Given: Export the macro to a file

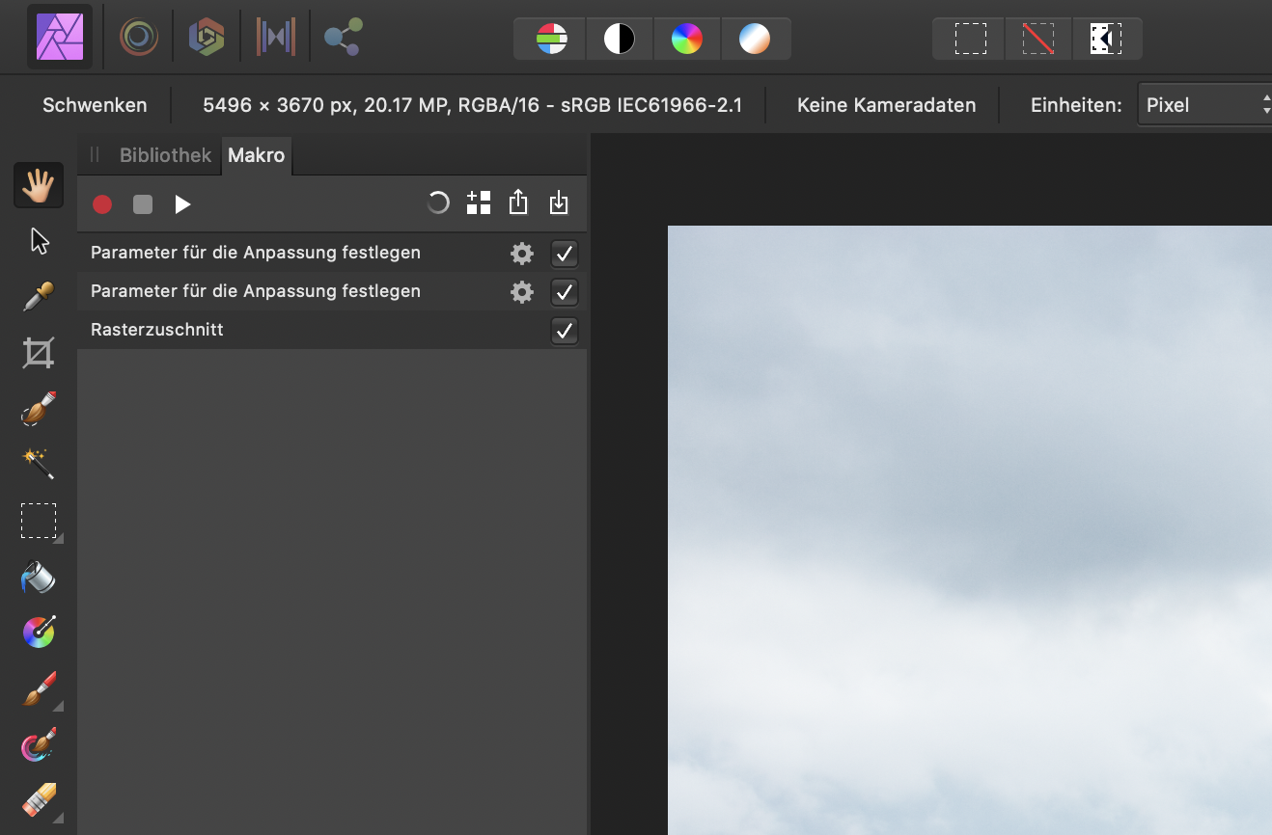Looking at the screenshot, I should (x=518, y=202).
